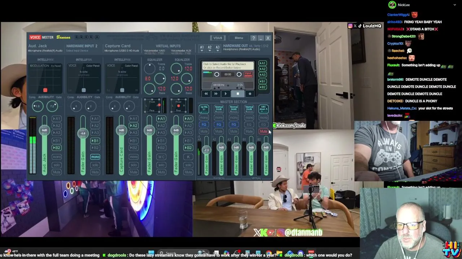Route cassette playback to A3 bus
This screenshot has height=259, width=462.
262,75
